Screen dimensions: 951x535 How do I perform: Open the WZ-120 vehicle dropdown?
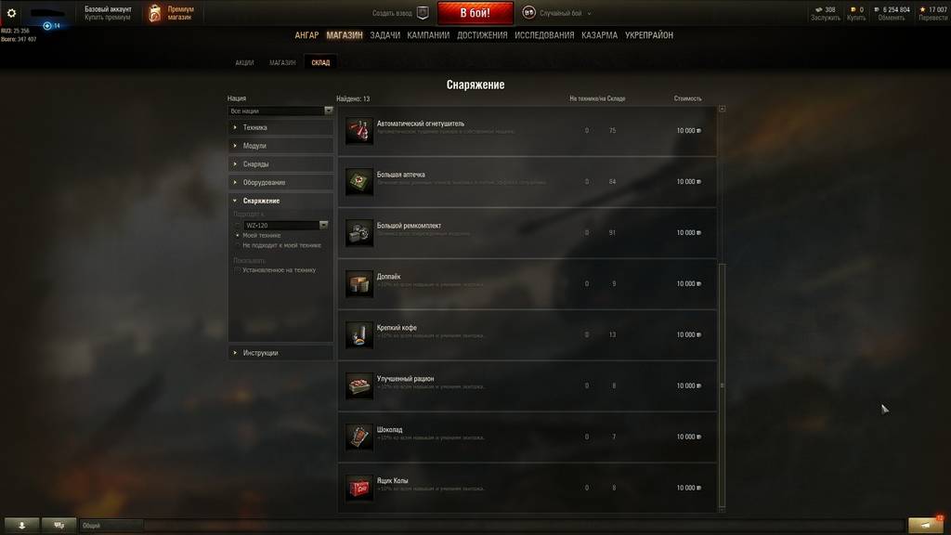click(x=286, y=225)
